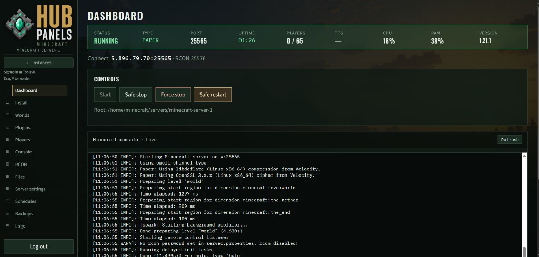
Task: Click the reorder handle beside Logs
Action: click(x=7, y=226)
